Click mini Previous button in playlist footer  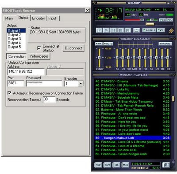(133, 168)
